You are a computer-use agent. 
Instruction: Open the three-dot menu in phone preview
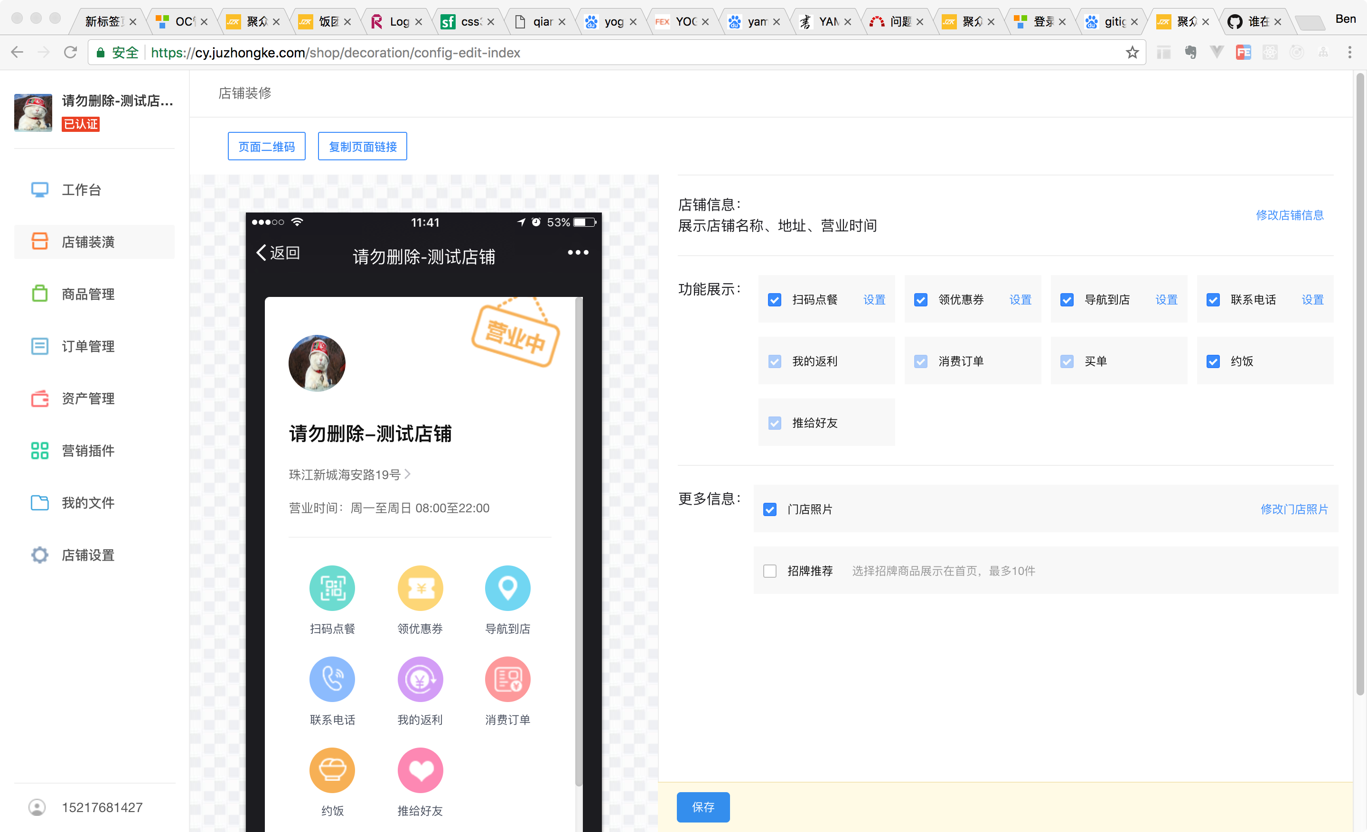[x=578, y=253]
